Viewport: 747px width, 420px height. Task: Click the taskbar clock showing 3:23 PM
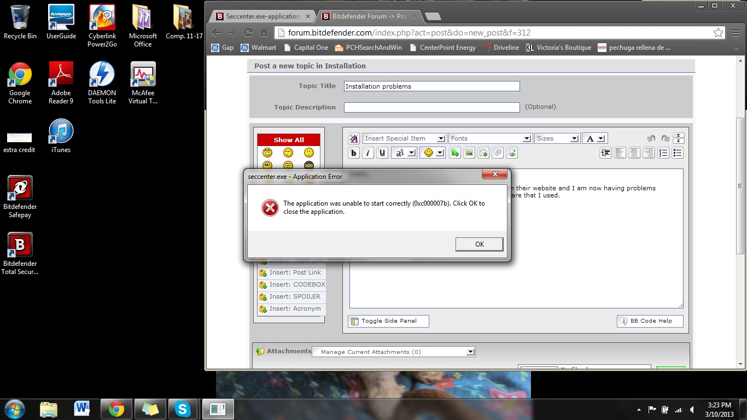click(x=719, y=409)
